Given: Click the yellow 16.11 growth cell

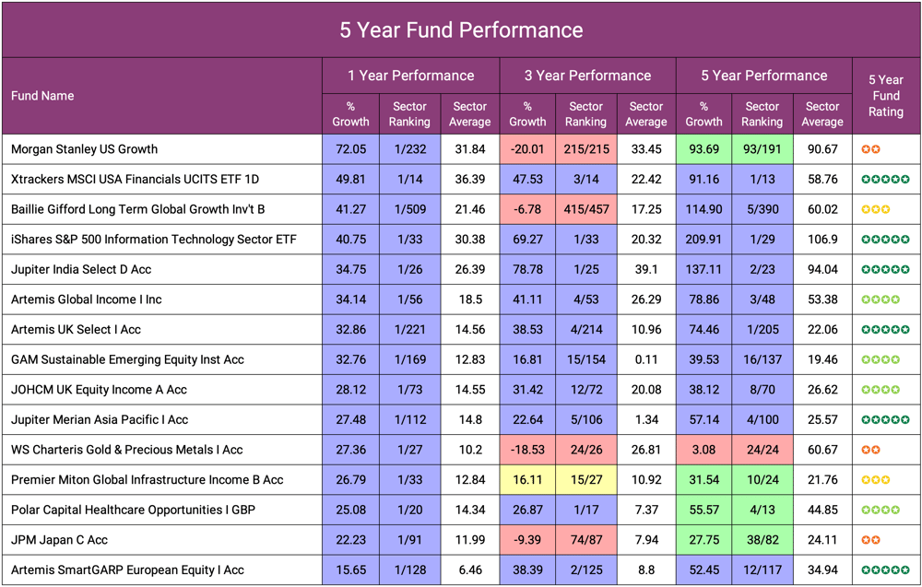Looking at the screenshot, I should pos(527,480).
